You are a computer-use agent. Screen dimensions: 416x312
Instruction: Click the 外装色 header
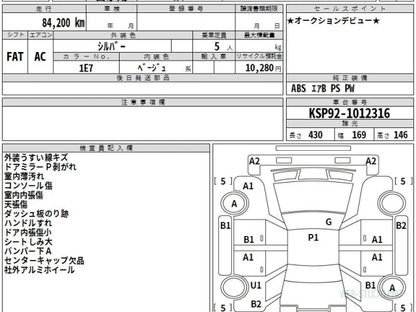(x=123, y=35)
